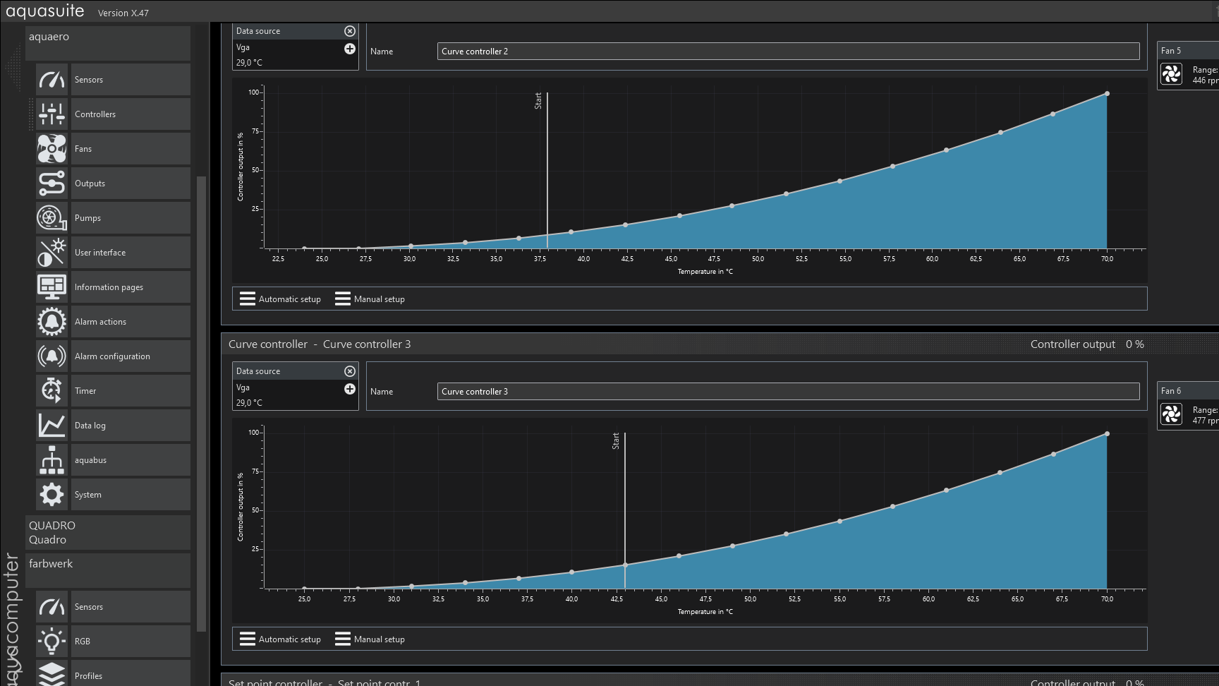The width and height of the screenshot is (1219, 686).
Task: Open the System gear icon
Action: click(x=52, y=495)
